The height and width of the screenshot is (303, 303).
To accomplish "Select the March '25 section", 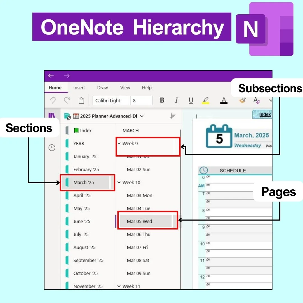I will pyautogui.click(x=88, y=182).
